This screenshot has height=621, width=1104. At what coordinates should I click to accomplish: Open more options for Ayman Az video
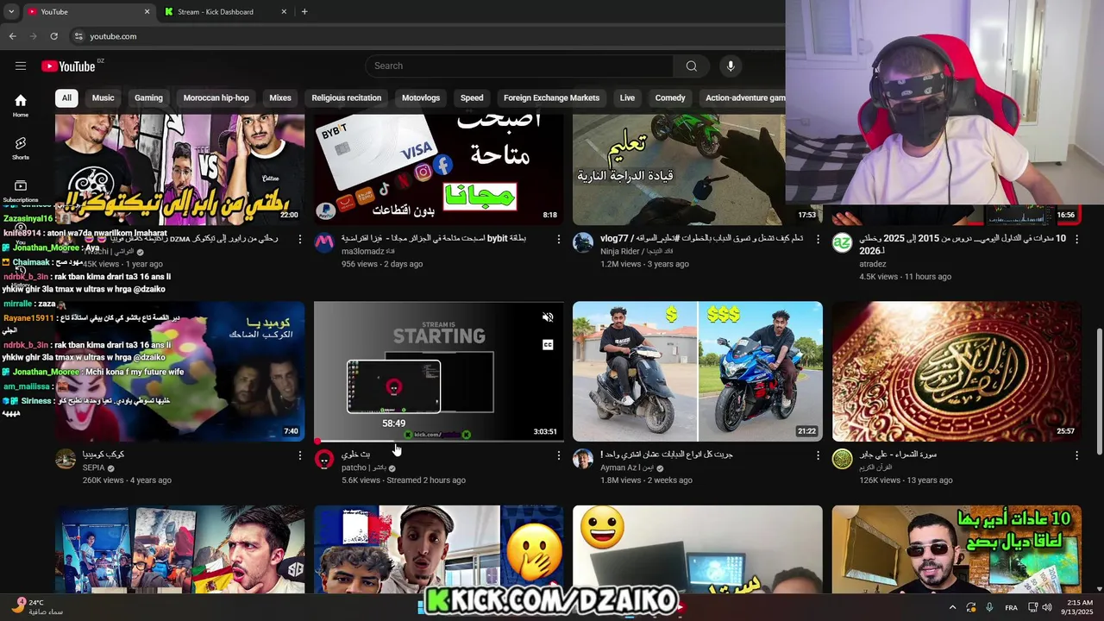click(x=818, y=455)
